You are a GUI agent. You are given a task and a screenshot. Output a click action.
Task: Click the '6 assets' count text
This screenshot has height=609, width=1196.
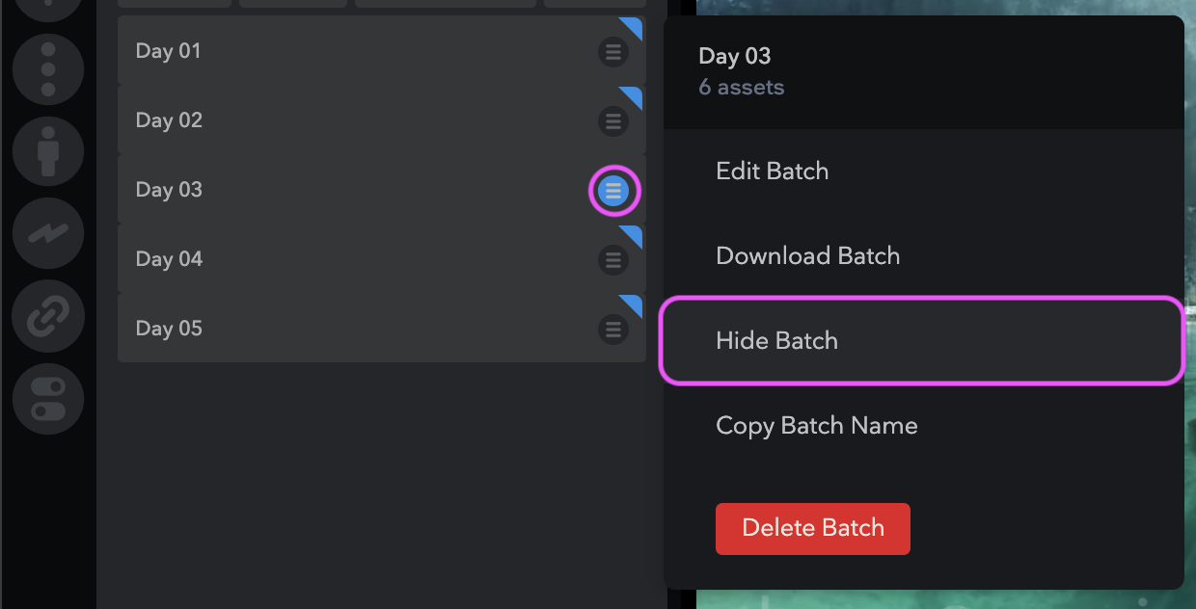click(742, 88)
